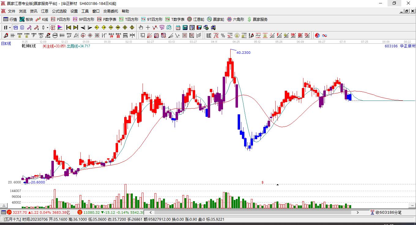Viewport: 416px width, 225px height.
Task: Click the 603186 华正新材 stock label
Action: pyautogui.click(x=400, y=46)
